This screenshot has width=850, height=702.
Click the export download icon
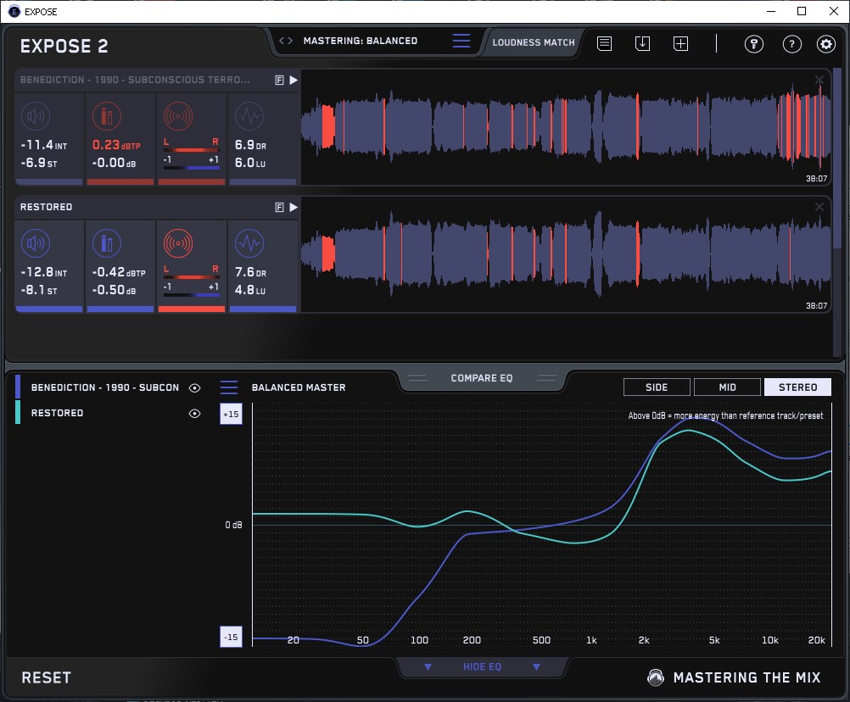pyautogui.click(x=642, y=43)
